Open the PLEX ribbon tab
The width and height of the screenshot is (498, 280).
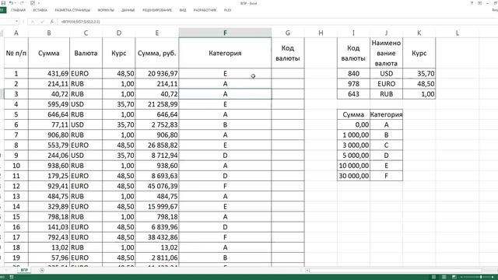(227, 10)
